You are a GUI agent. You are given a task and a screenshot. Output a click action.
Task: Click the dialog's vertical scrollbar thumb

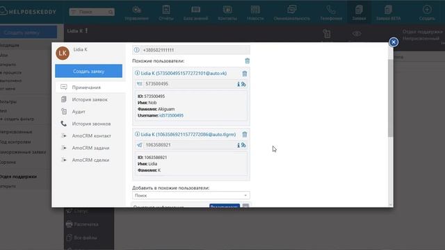coord(391,98)
